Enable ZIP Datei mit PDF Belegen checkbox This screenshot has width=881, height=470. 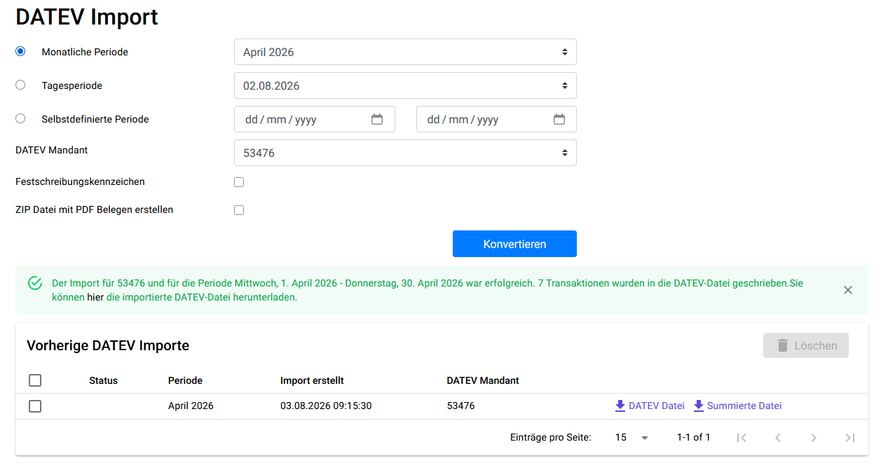[239, 210]
